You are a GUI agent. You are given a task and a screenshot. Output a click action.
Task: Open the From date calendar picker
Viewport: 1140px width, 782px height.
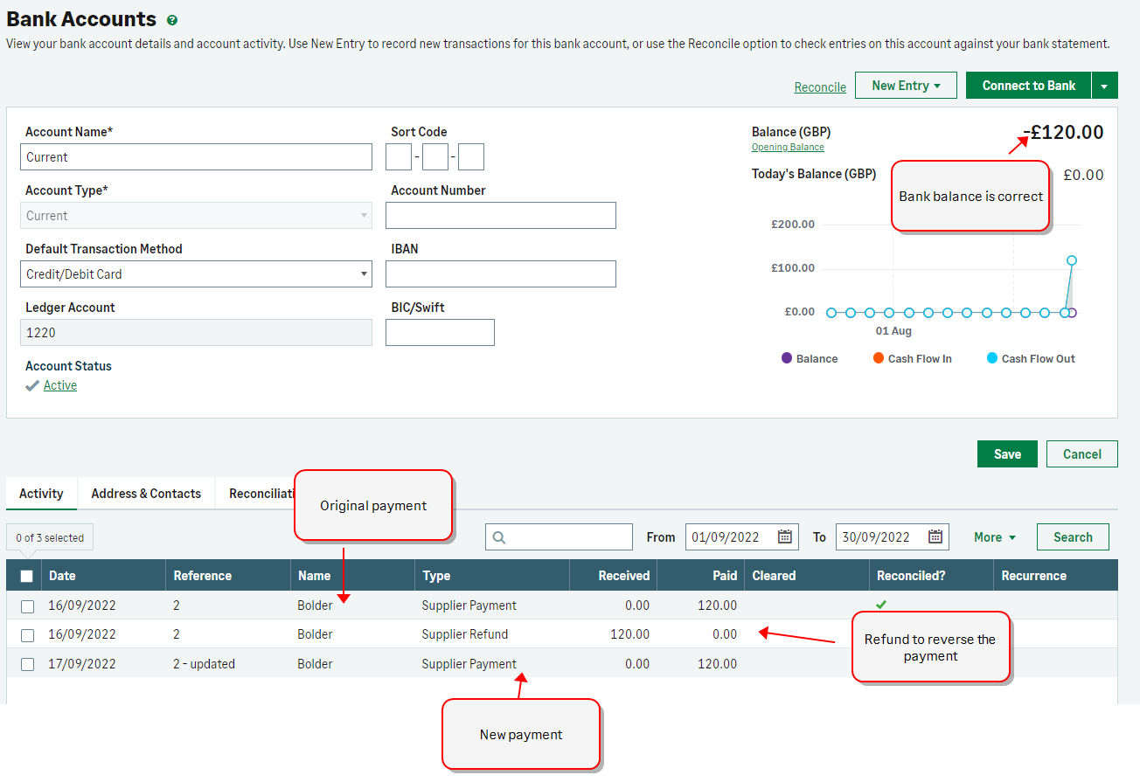click(784, 536)
